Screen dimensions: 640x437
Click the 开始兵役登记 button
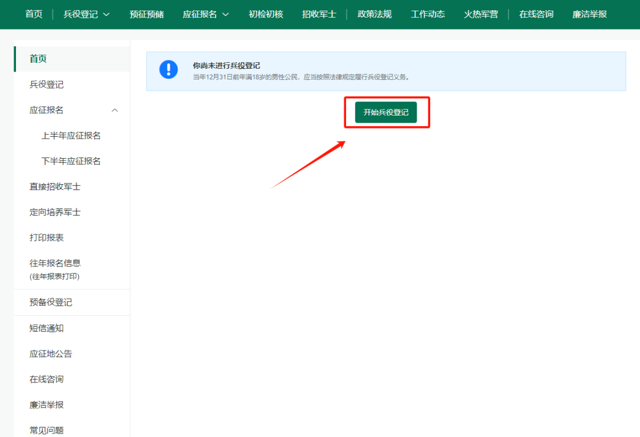click(386, 113)
